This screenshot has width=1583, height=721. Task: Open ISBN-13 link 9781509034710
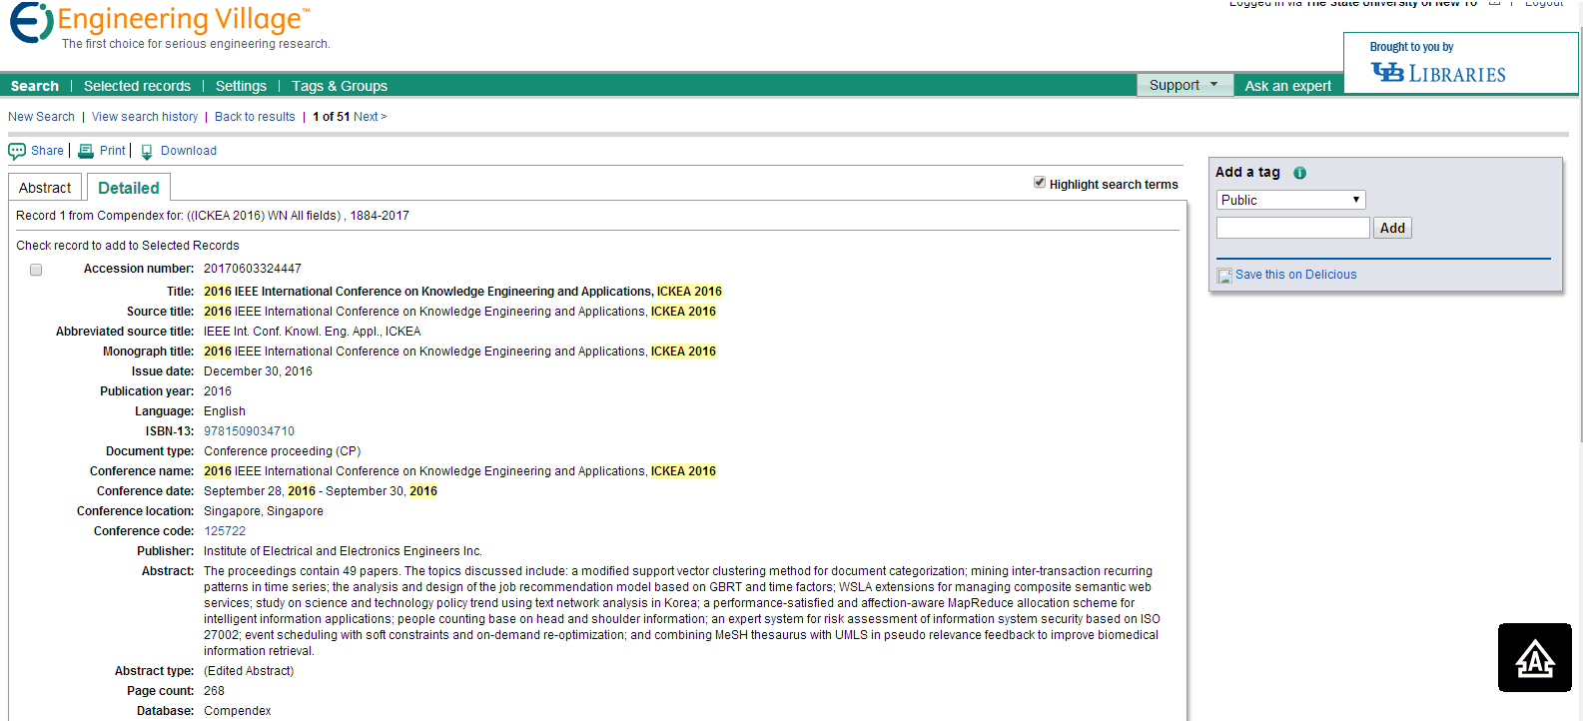(249, 431)
